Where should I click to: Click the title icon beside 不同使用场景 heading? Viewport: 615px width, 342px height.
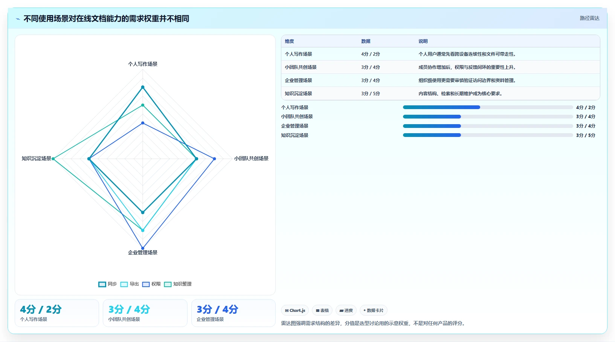pos(18,19)
